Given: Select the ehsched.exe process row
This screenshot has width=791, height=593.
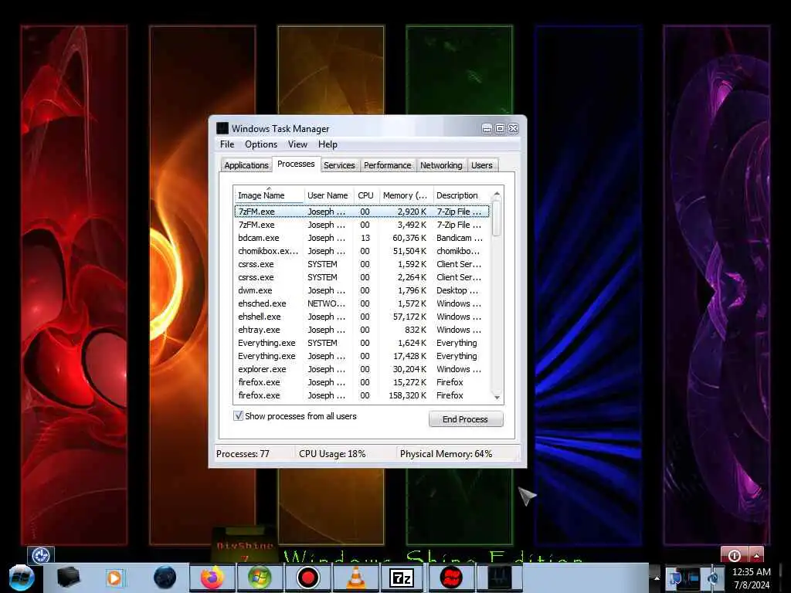Looking at the screenshot, I should (x=362, y=303).
